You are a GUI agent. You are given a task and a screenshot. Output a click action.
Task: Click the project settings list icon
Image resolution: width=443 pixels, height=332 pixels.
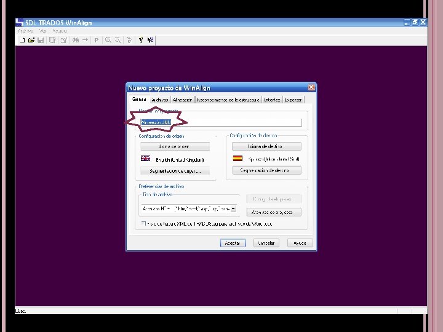tap(63, 40)
